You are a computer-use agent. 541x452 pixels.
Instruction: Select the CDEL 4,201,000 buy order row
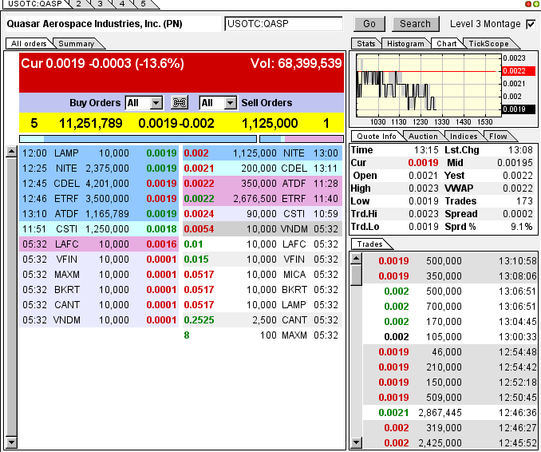99,184
